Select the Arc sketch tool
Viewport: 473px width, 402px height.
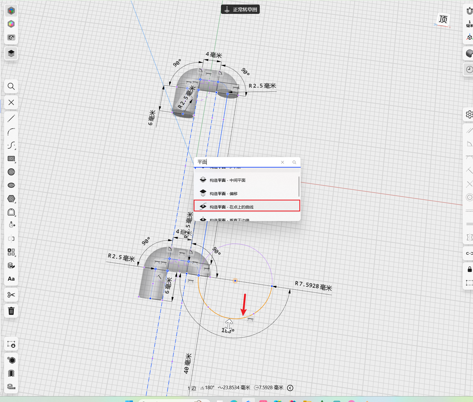11,132
